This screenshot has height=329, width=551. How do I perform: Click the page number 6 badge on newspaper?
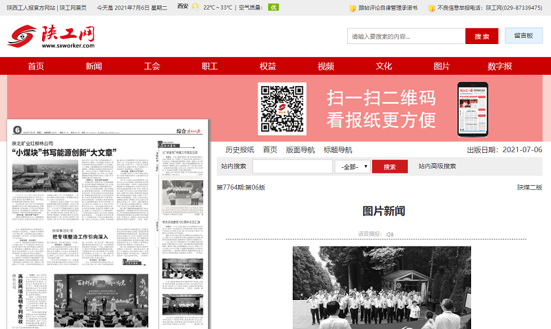(17, 130)
